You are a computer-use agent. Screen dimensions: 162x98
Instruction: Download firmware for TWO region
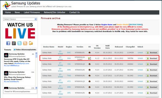coord(152,76)
